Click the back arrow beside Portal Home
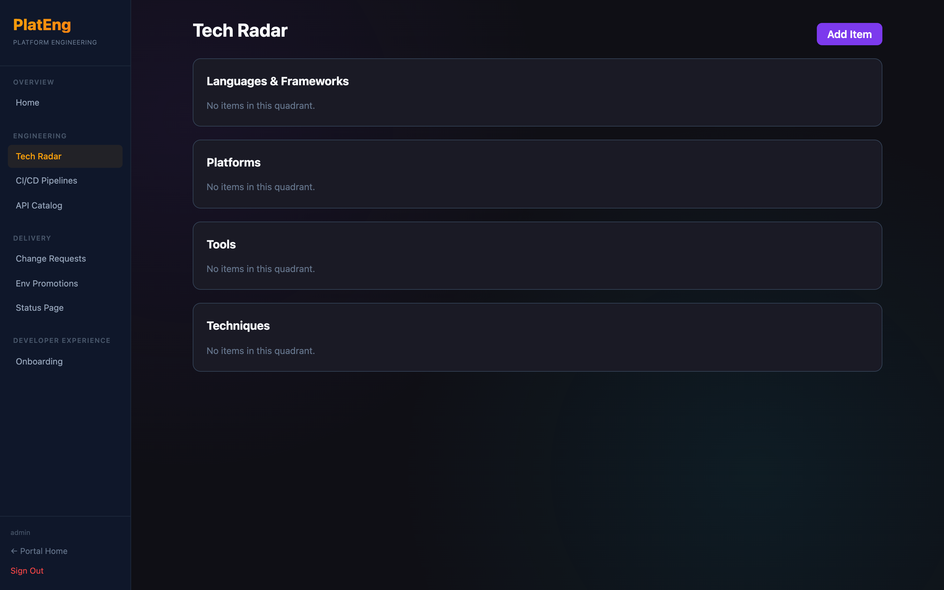This screenshot has height=590, width=944. tap(14, 551)
